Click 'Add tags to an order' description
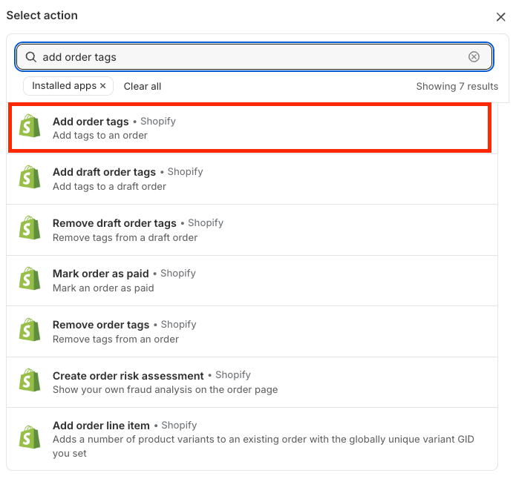The height and width of the screenshot is (496, 513). tap(99, 135)
